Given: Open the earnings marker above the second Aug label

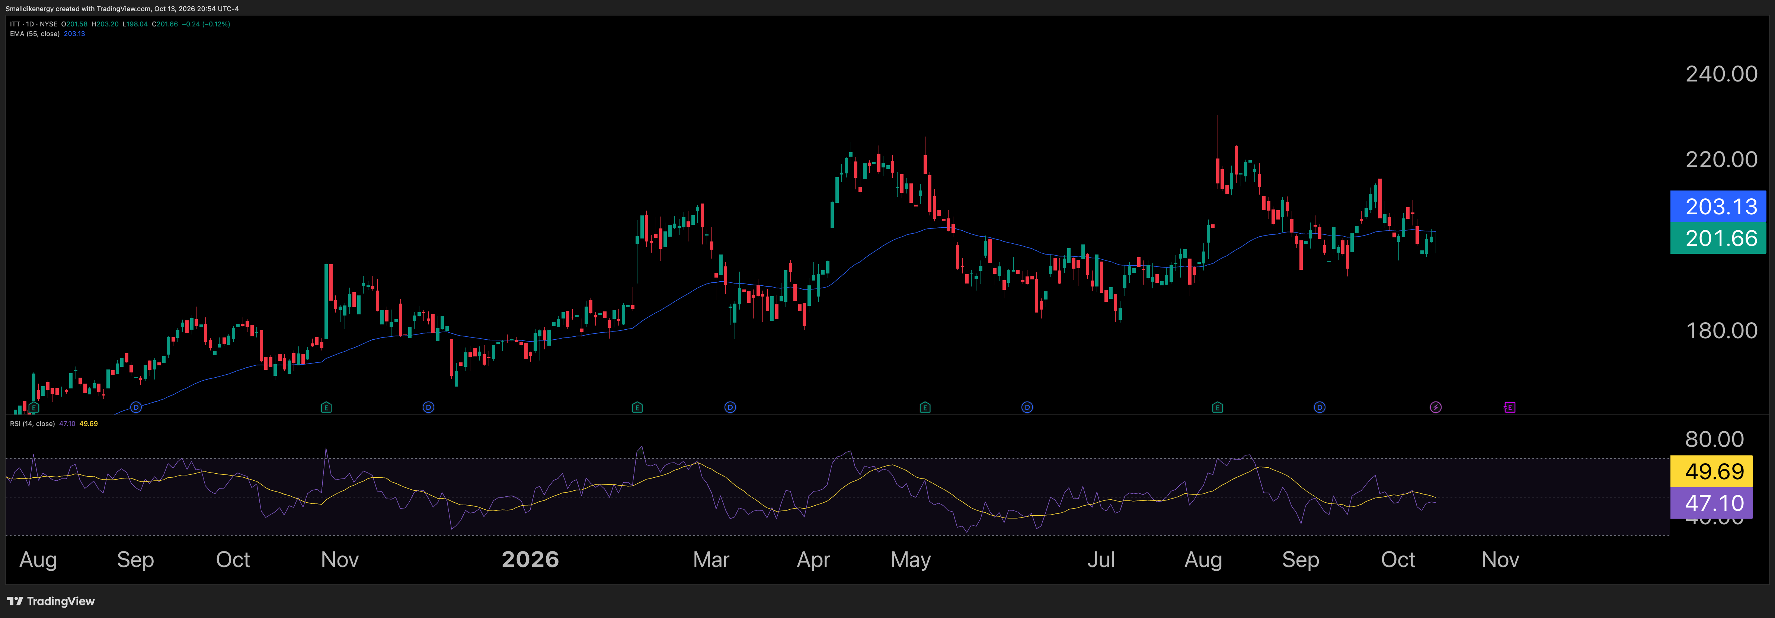Looking at the screenshot, I should pos(1218,407).
